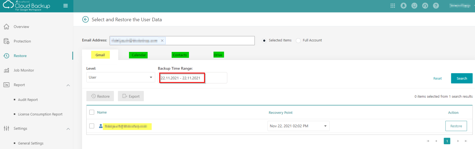Remove the email address with X

click(162, 41)
